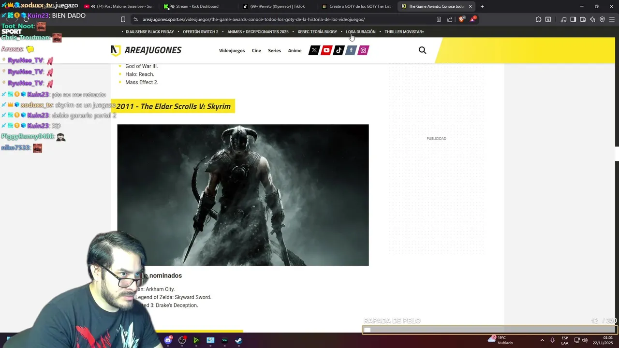Open the tab search toolbar icon
This screenshot has height=348, width=619.
548,19
